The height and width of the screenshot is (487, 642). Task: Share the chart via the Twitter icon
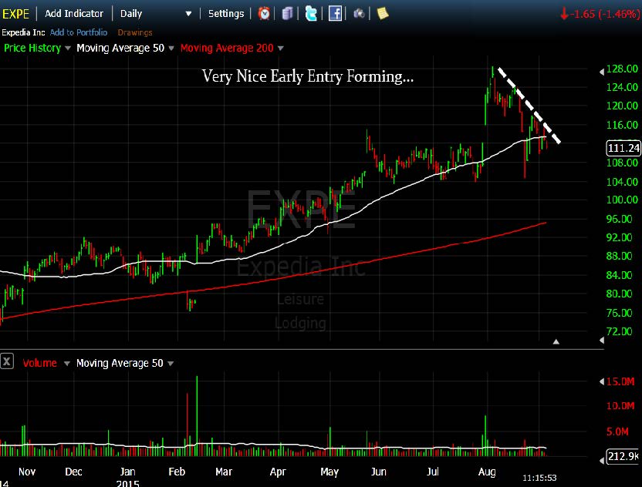pyautogui.click(x=311, y=14)
